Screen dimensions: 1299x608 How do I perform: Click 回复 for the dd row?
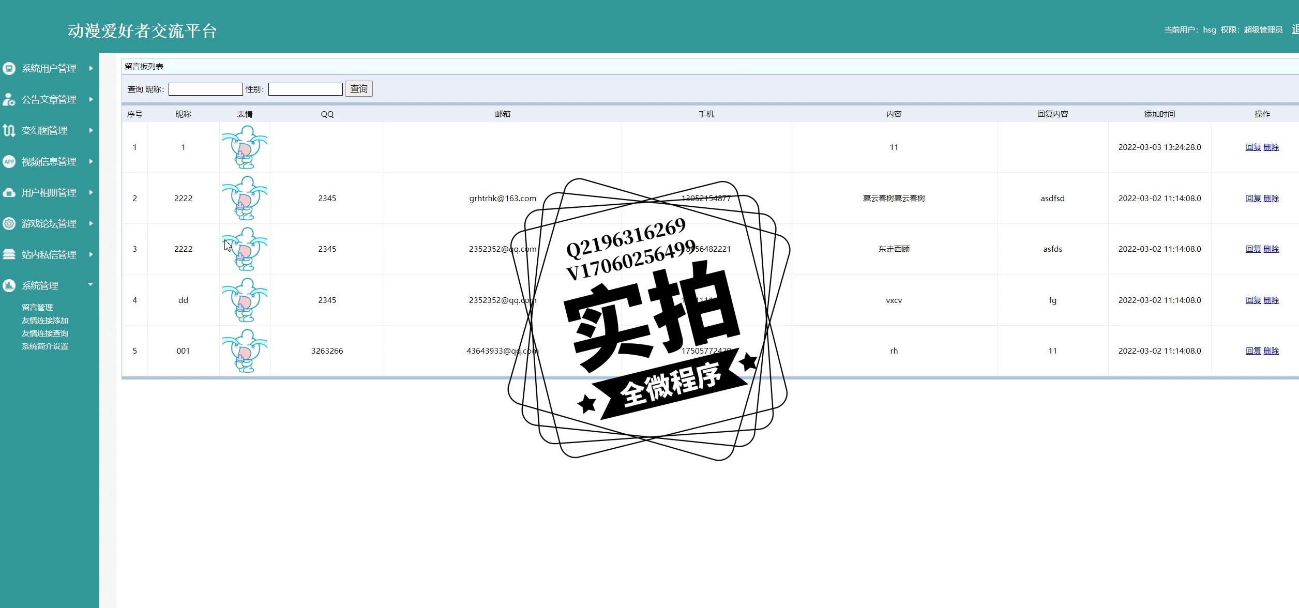[x=1253, y=300]
